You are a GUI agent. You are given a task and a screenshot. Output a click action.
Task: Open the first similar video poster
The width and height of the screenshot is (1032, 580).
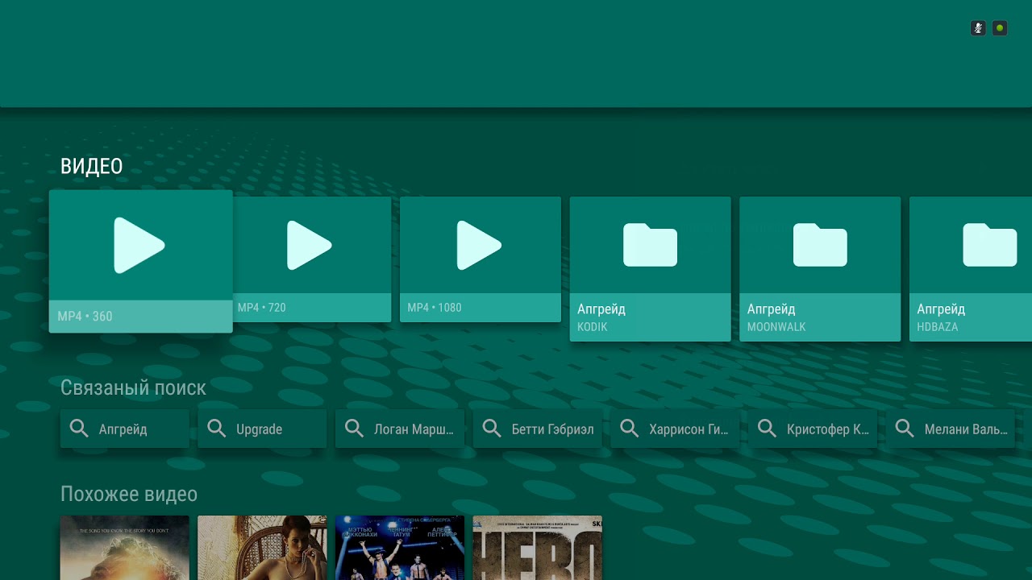tap(125, 548)
